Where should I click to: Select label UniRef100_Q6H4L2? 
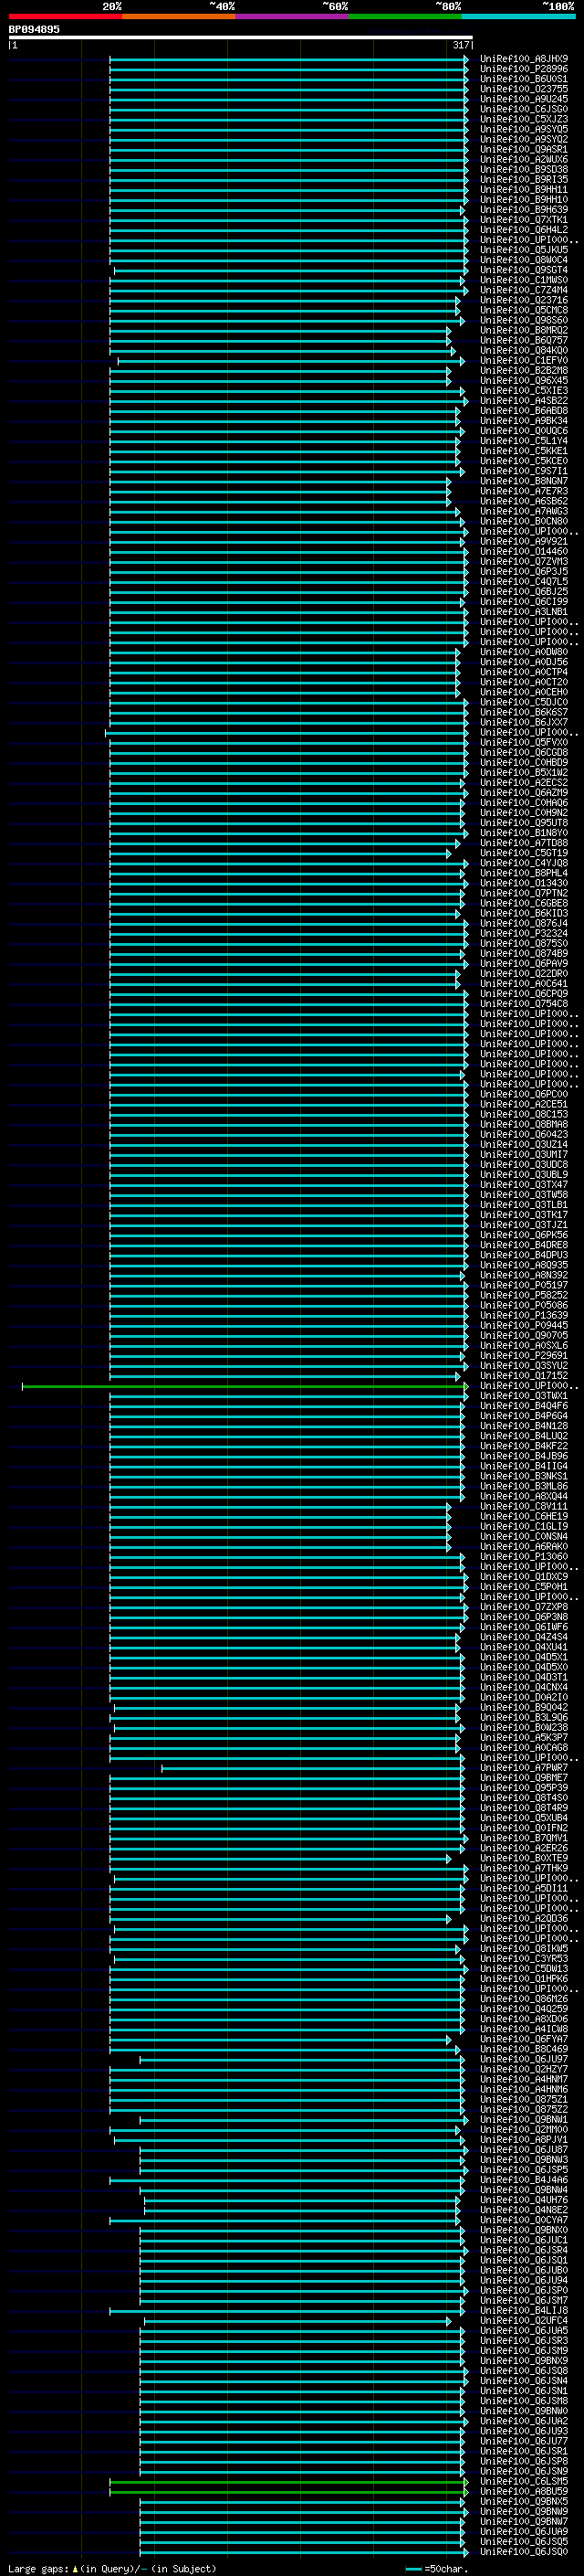[524, 230]
